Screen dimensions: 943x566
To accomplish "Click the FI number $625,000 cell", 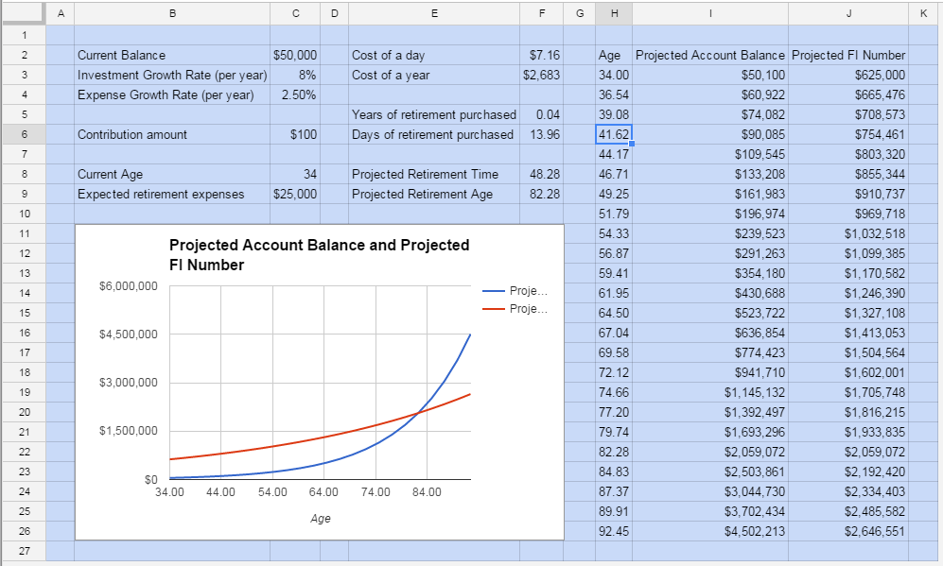I will pos(848,75).
